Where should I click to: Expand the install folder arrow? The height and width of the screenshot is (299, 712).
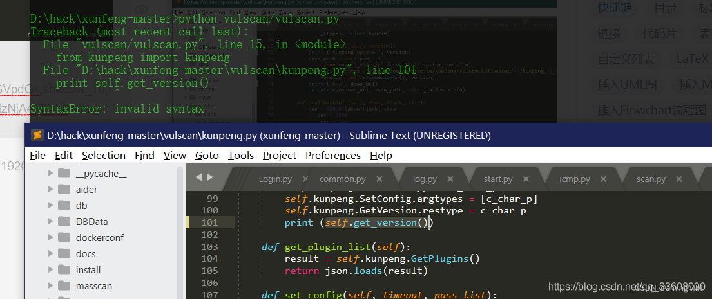50,270
